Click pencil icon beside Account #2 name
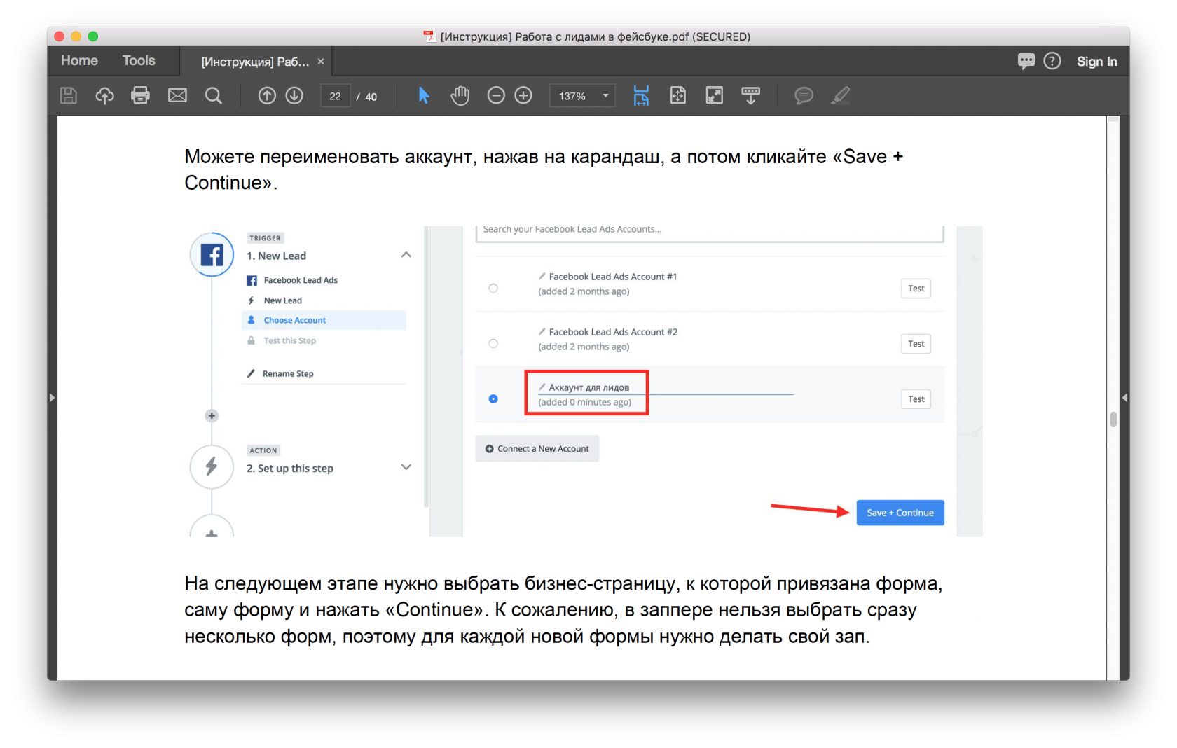1177x748 pixels. tap(542, 331)
